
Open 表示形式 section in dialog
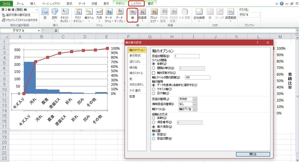(137, 56)
